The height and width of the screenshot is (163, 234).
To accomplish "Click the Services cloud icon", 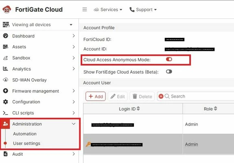I will tap(96, 10).
